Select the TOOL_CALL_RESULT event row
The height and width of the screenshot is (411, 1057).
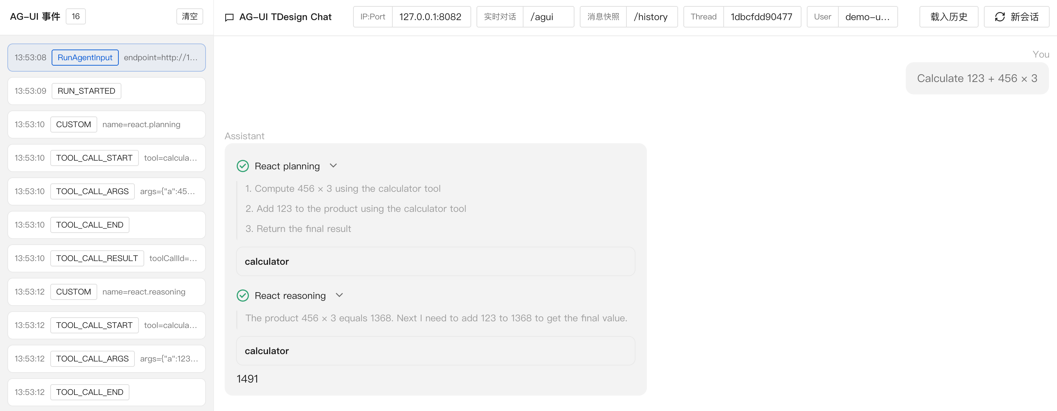(107, 258)
